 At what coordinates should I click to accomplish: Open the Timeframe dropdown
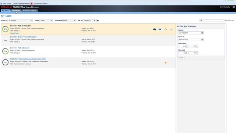click(x=69, y=21)
